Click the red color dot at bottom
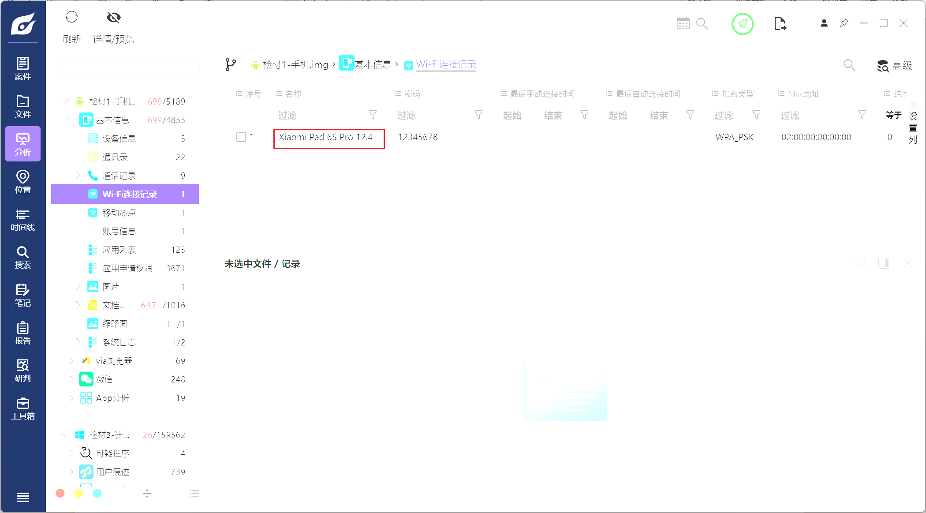This screenshot has height=513, width=926. 60,493
